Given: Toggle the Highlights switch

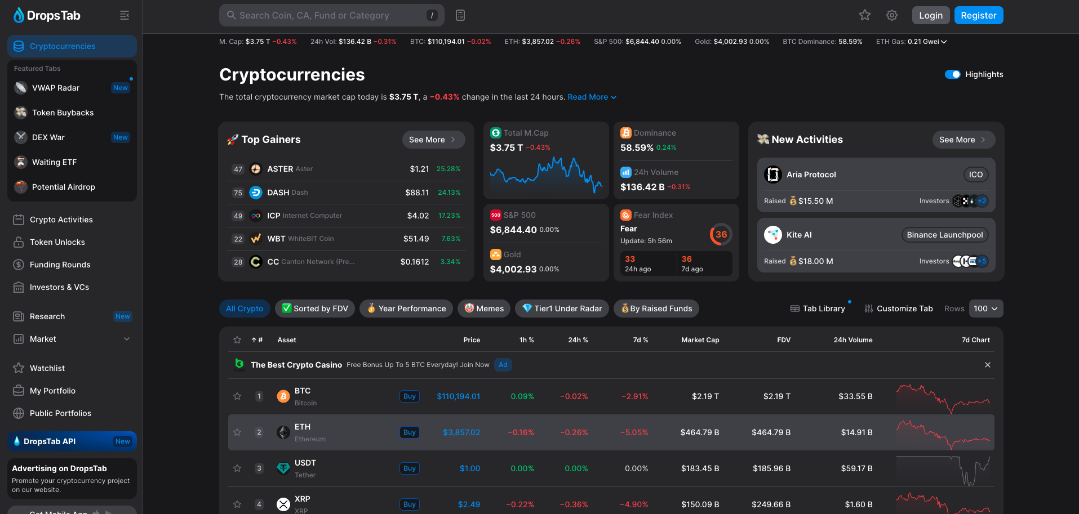Looking at the screenshot, I should [953, 74].
